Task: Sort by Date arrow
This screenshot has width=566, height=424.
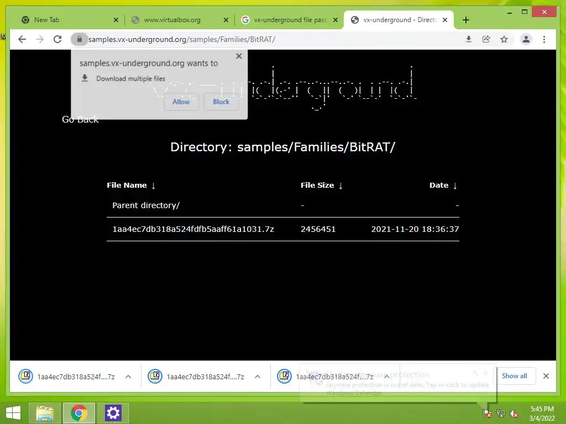Action: click(455, 185)
